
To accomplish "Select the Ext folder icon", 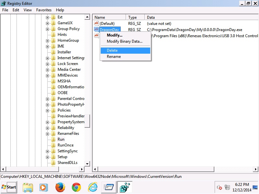I will tap(53, 17).
